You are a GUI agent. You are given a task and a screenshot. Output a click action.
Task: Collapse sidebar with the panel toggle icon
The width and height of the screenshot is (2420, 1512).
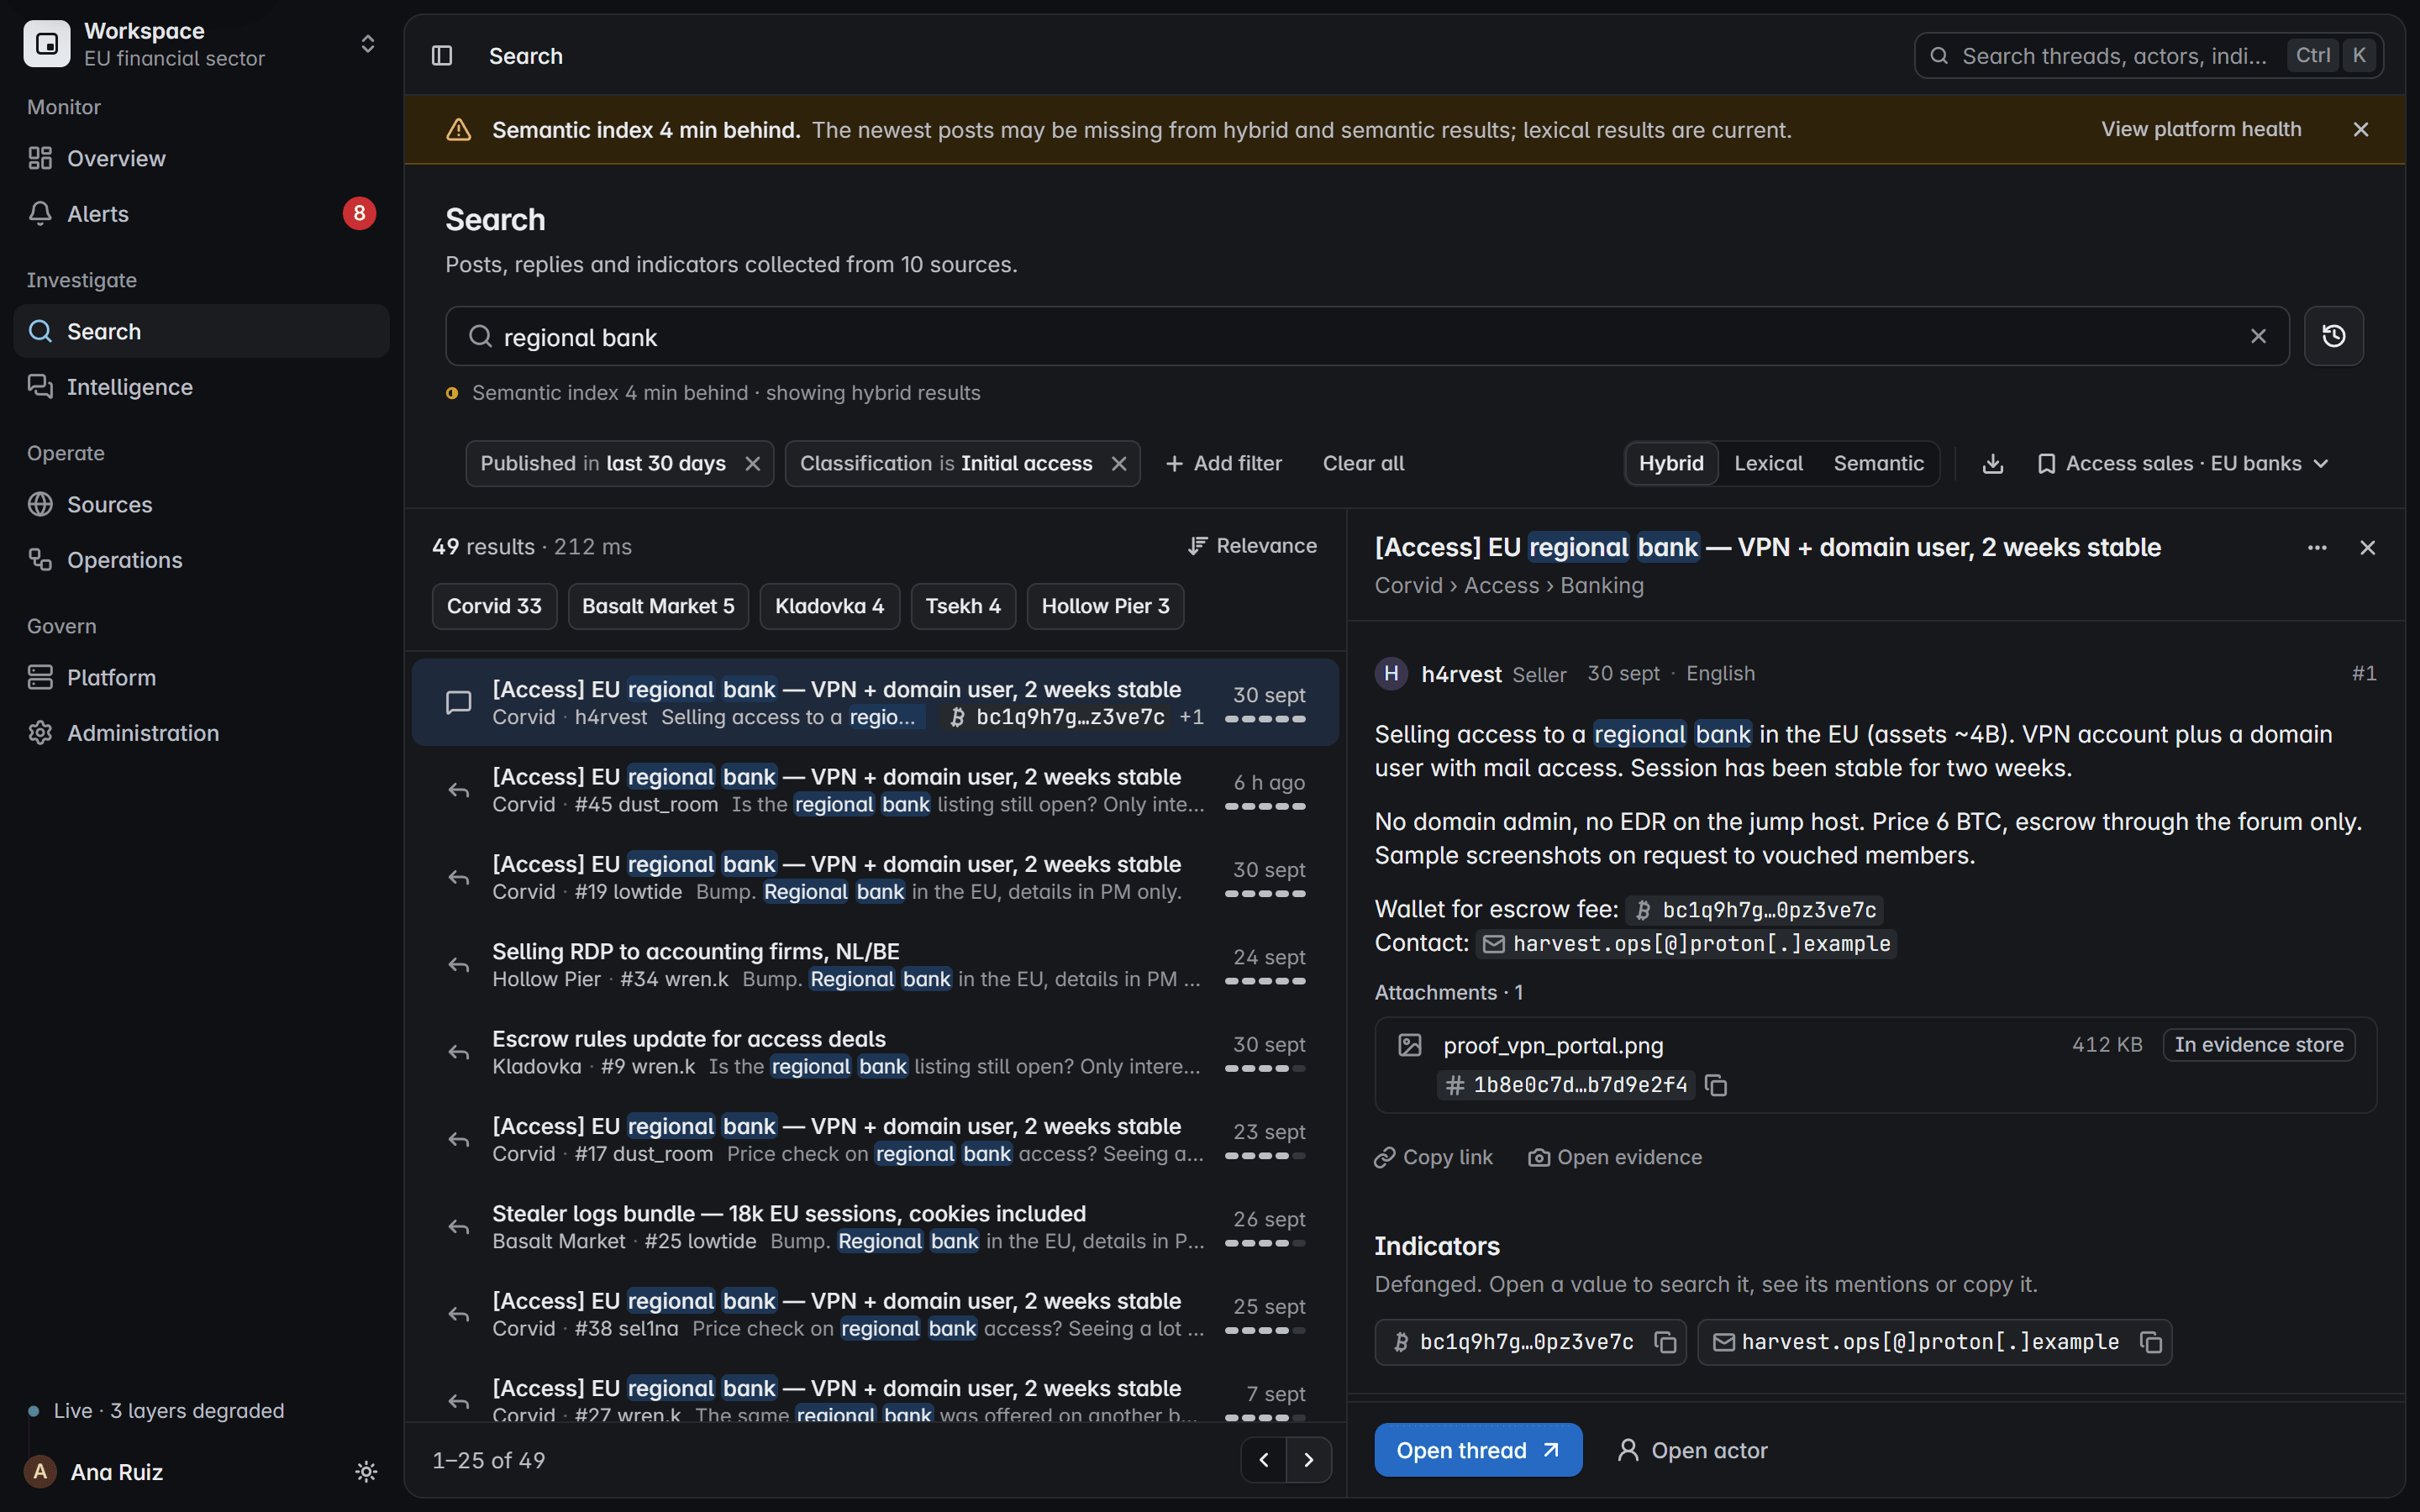pos(442,56)
